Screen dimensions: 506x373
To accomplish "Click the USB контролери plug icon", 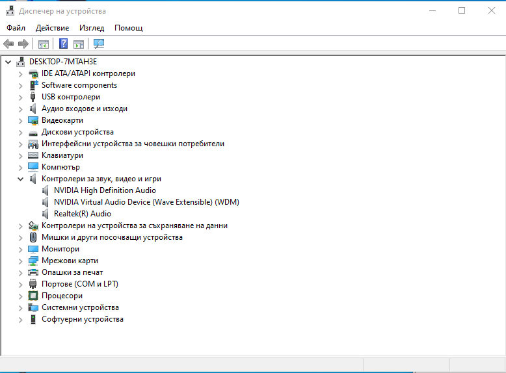I will [x=33, y=97].
